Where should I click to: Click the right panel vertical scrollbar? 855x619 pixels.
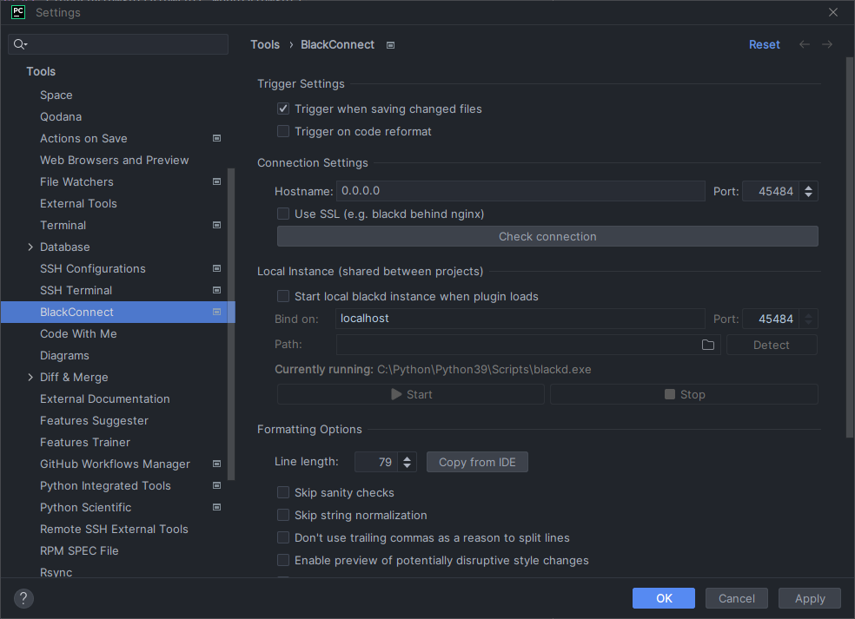(849, 247)
